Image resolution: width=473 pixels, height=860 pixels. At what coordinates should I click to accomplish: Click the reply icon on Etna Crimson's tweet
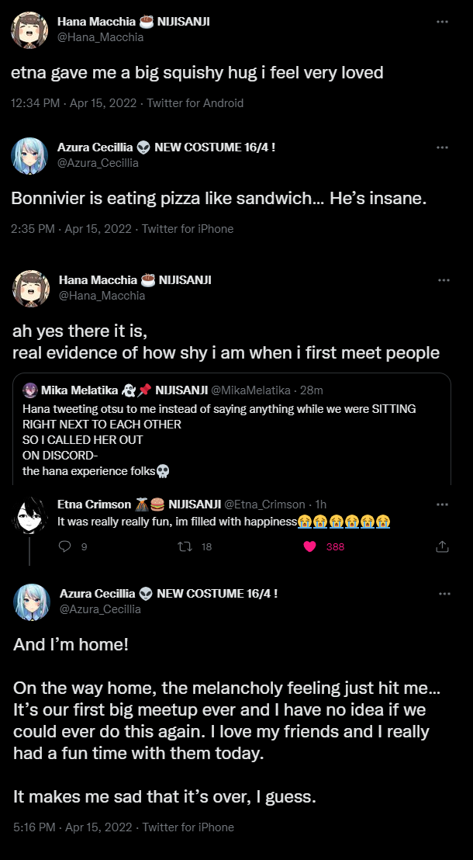click(x=65, y=546)
